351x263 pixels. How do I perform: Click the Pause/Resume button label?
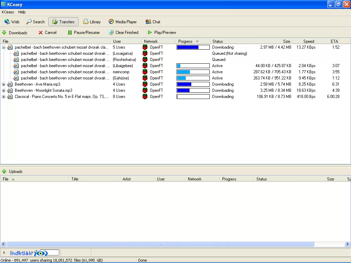(87, 33)
